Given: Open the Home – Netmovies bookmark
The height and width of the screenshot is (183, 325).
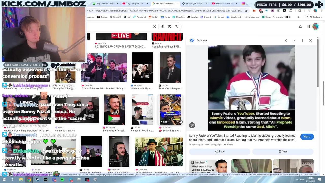Looking at the screenshot, I should click(x=272, y=17).
